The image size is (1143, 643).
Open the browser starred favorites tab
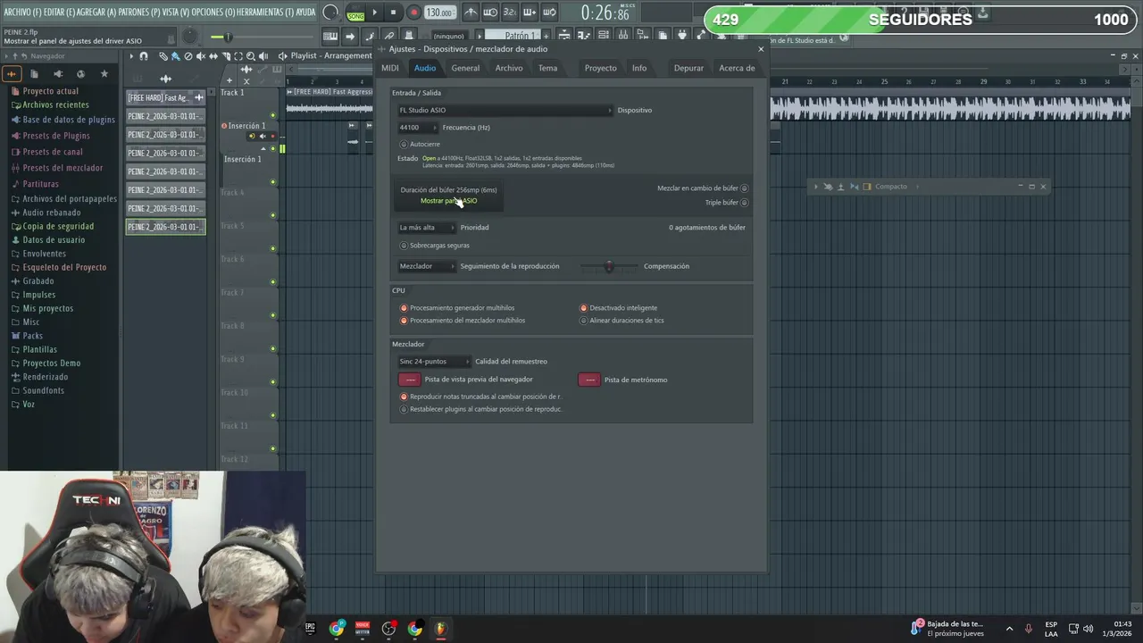tap(104, 73)
